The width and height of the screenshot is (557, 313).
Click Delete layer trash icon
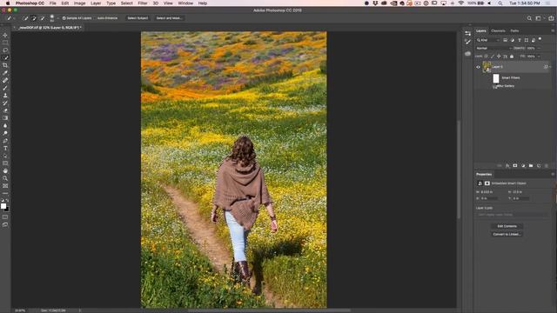[x=547, y=166]
